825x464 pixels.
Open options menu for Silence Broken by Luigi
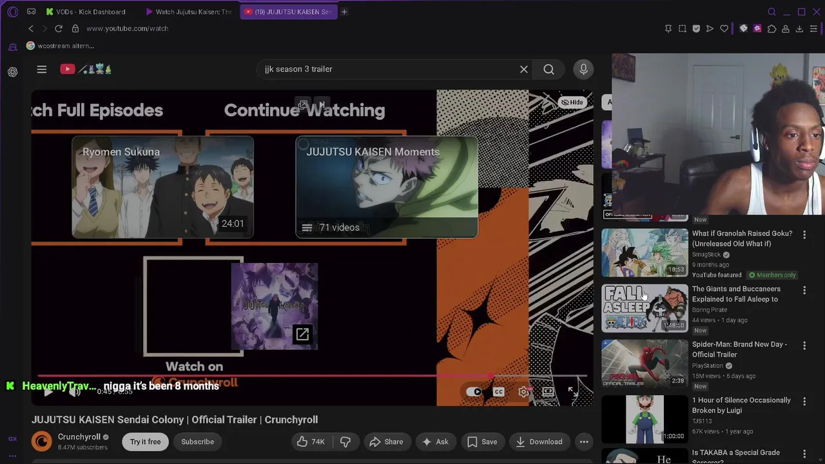[804, 401]
